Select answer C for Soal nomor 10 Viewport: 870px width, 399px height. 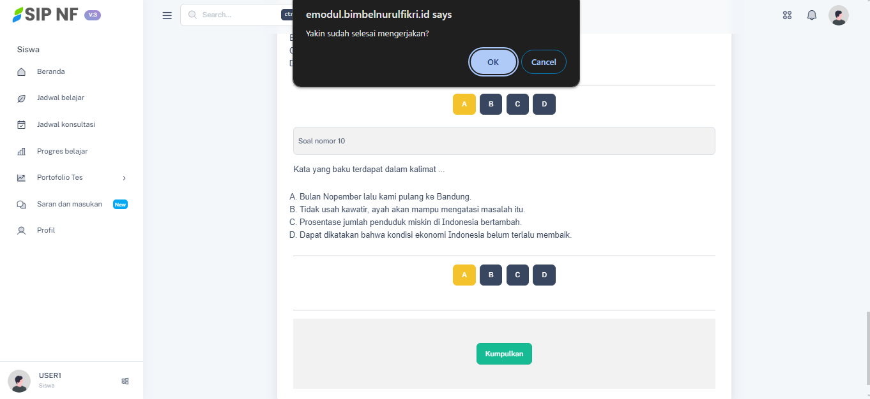click(x=517, y=275)
